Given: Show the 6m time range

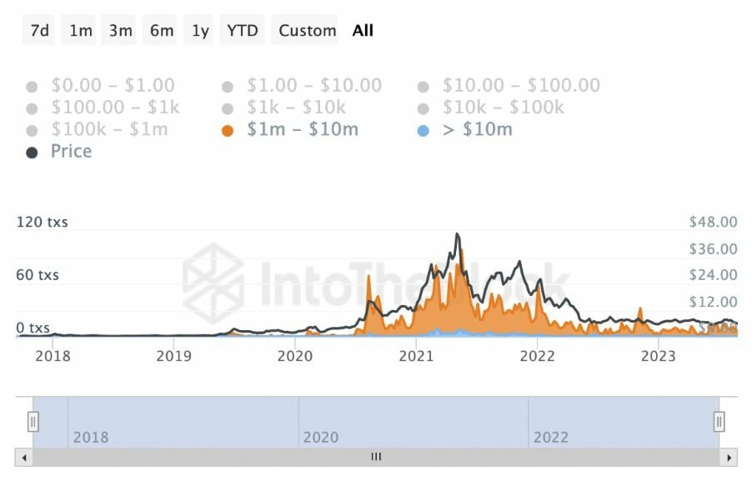Looking at the screenshot, I should [162, 31].
